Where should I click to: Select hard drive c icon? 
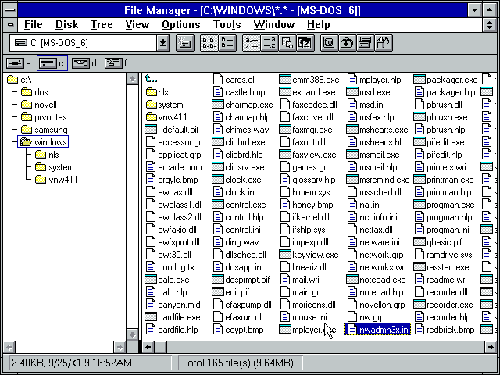pyautogui.click(x=48, y=63)
